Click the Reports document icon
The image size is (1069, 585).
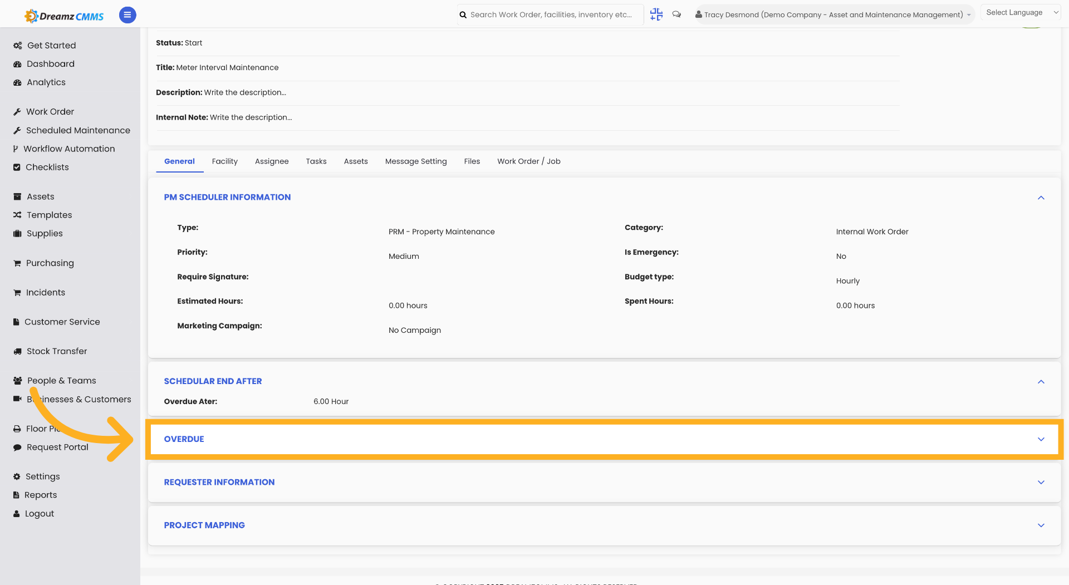click(x=16, y=495)
